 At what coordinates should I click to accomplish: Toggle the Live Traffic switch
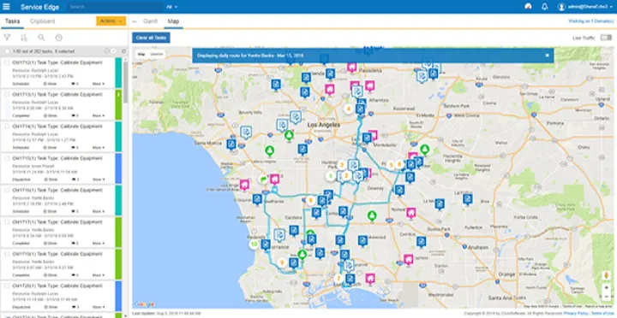tap(606, 38)
